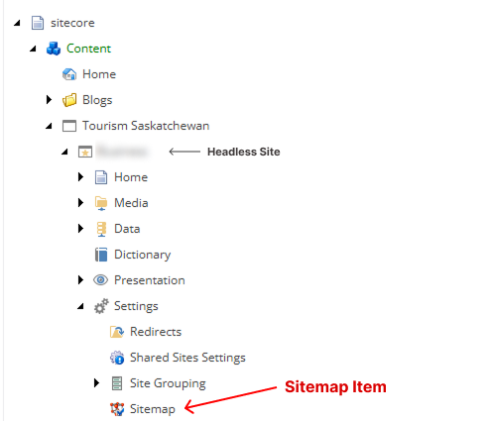The image size is (490, 421).
Task: Select the Data item
Action: coord(127,229)
